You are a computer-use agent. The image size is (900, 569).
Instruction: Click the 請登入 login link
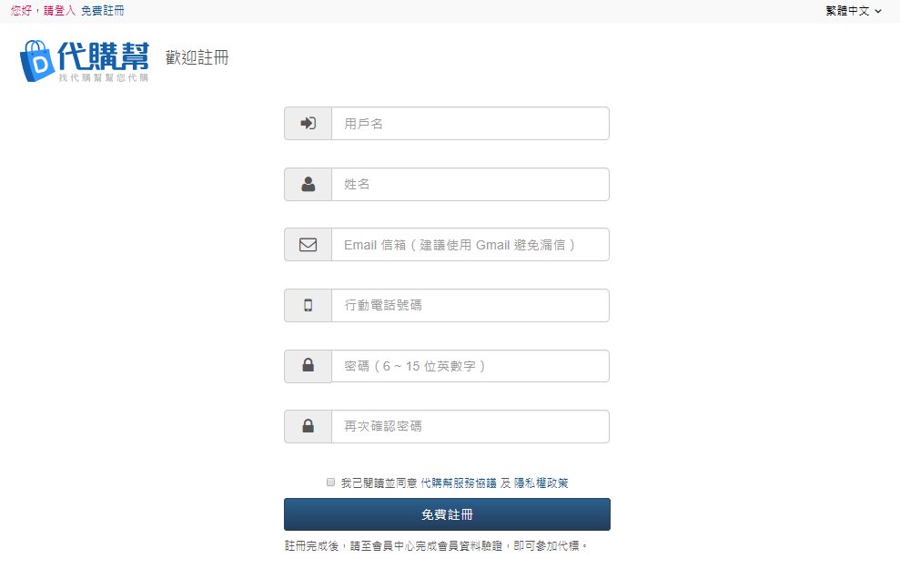60,11
